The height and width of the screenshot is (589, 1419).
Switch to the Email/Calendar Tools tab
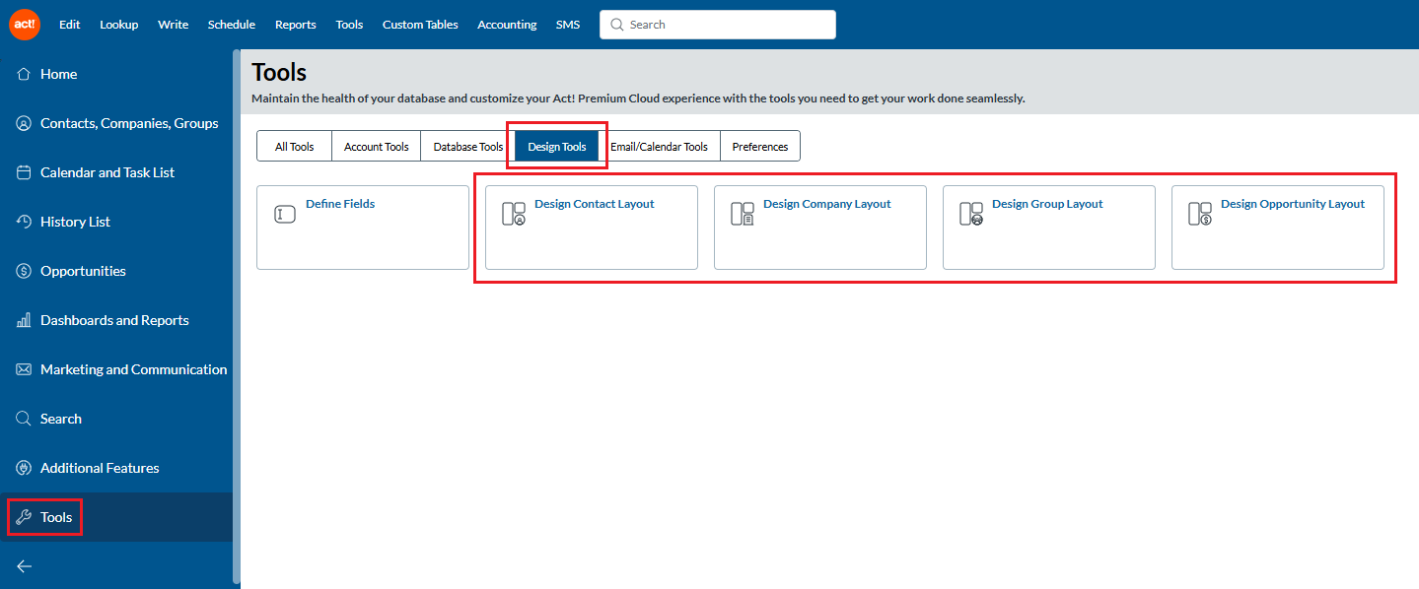point(659,146)
